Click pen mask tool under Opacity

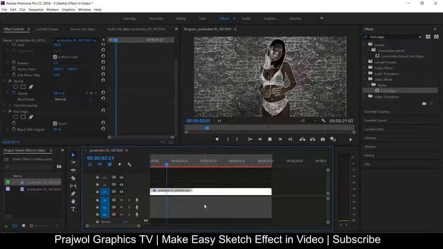point(30,86)
